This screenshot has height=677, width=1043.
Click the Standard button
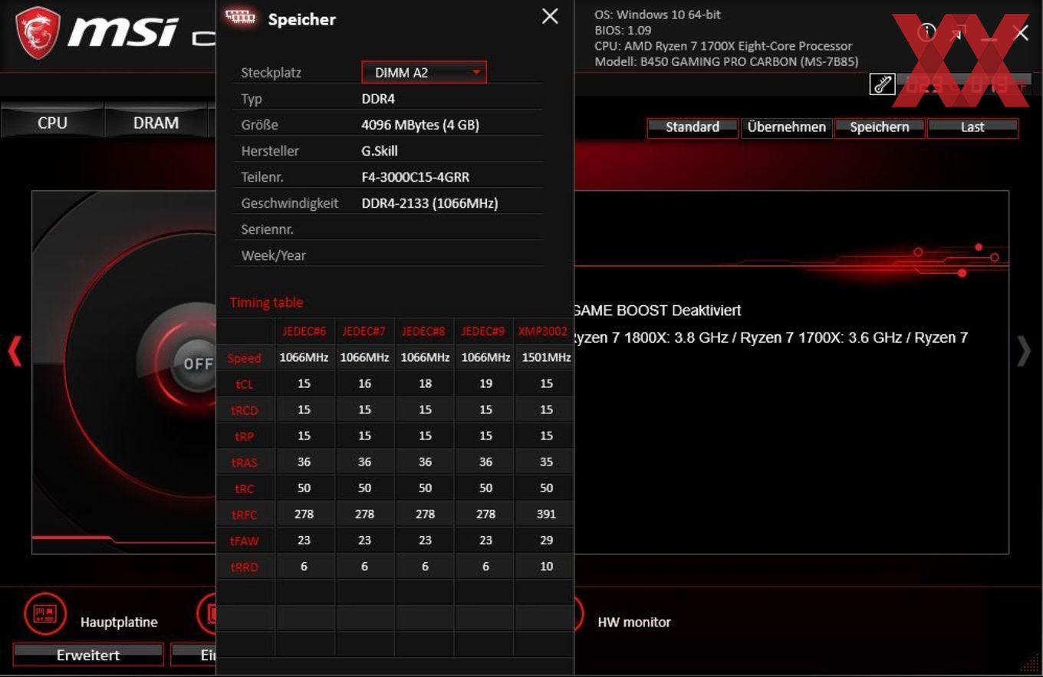[693, 127]
